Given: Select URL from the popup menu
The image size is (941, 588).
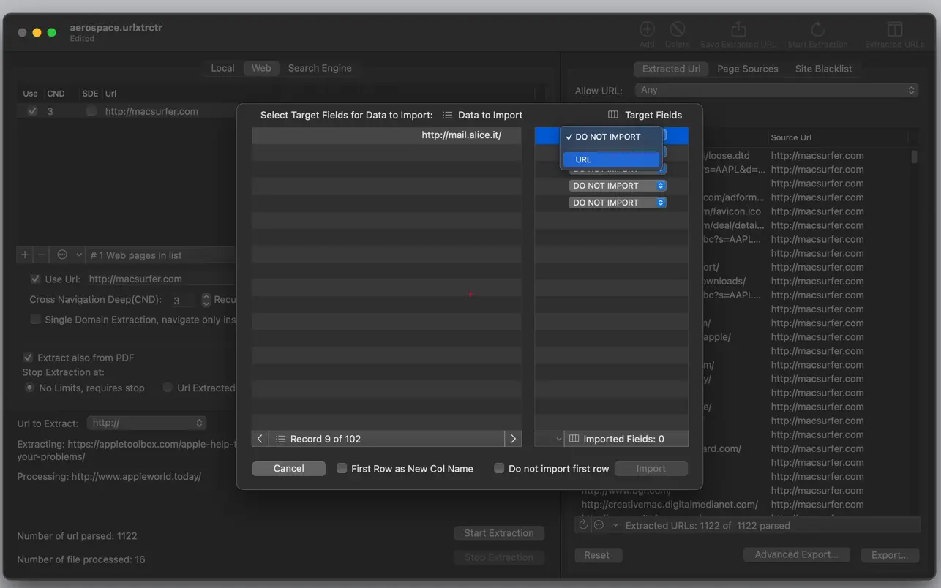Looking at the screenshot, I should point(611,159).
